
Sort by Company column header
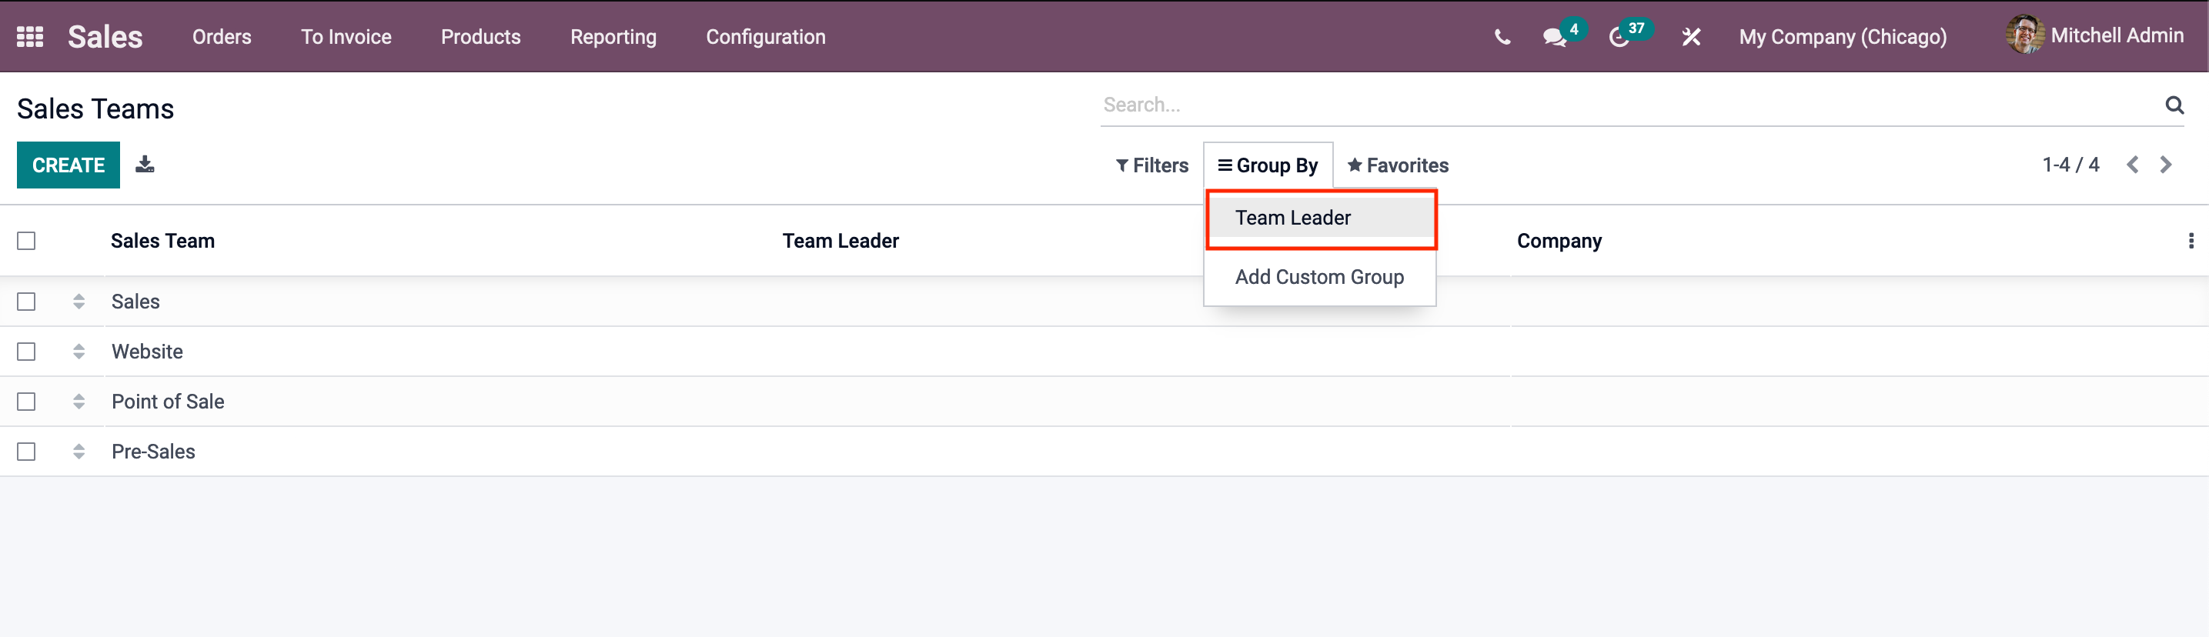pyautogui.click(x=1559, y=241)
